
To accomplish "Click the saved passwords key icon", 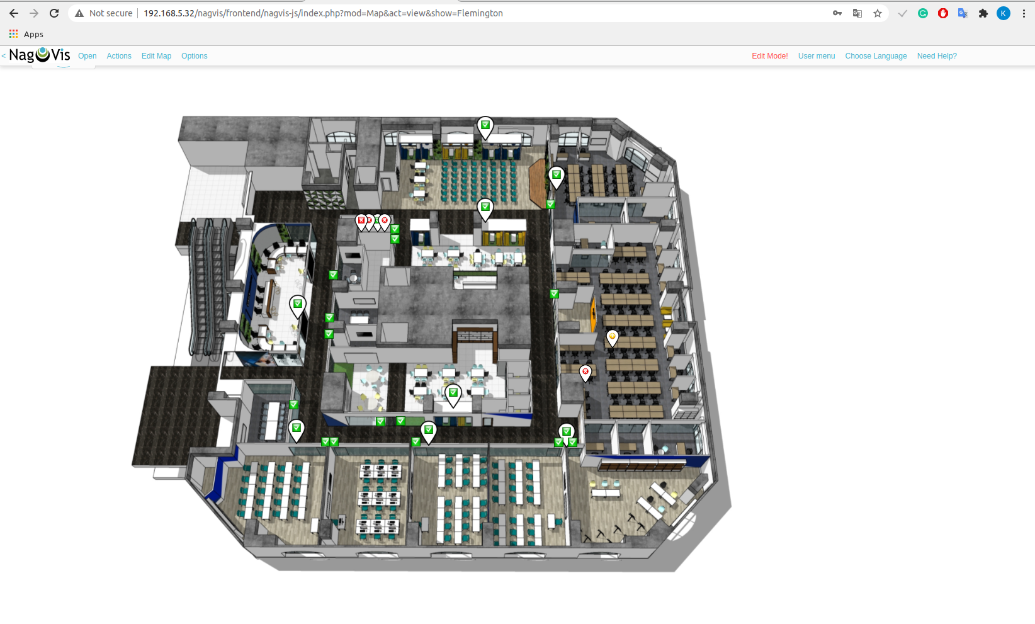I will point(837,13).
